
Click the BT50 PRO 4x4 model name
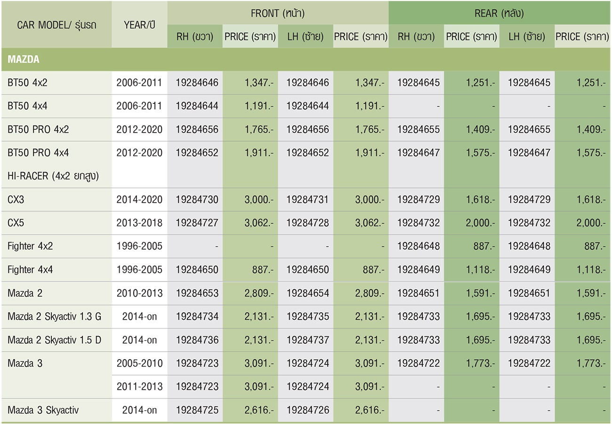[38, 153]
